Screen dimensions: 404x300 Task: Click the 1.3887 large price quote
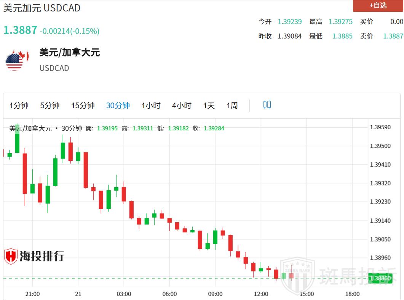20,30
